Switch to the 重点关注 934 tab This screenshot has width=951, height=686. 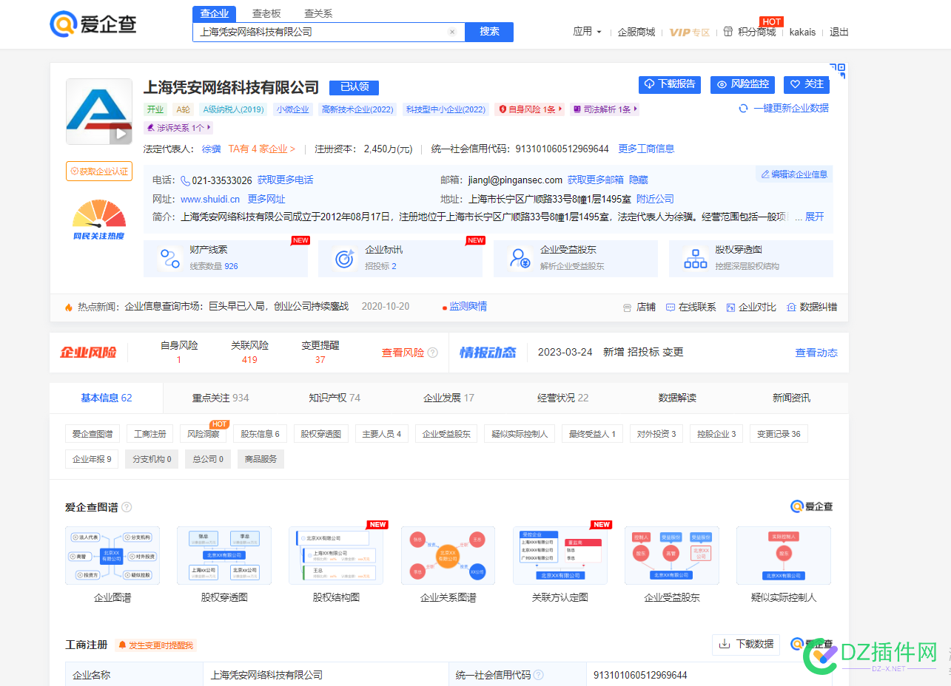(221, 398)
